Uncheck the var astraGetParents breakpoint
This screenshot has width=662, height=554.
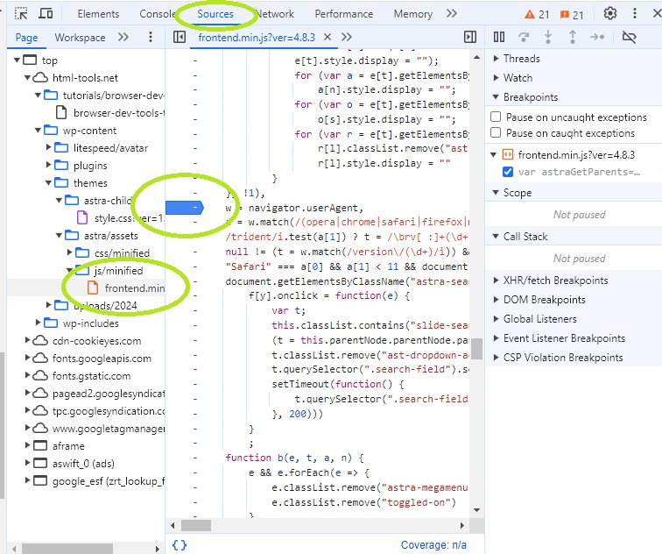pos(508,172)
